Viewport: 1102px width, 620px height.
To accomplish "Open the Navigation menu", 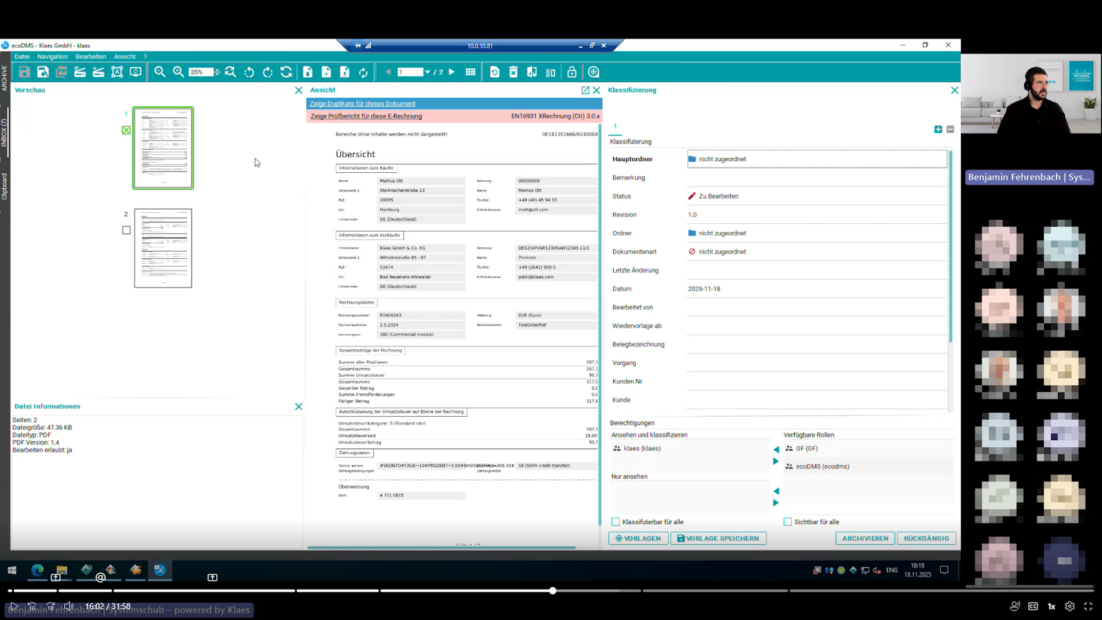I will click(x=52, y=56).
